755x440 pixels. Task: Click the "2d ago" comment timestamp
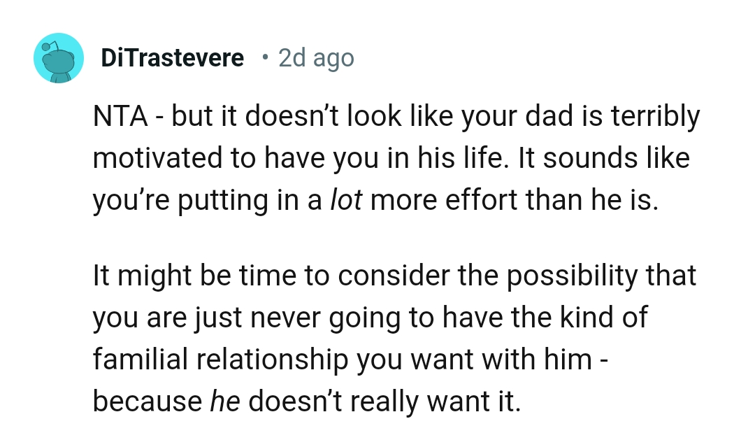pyautogui.click(x=316, y=58)
